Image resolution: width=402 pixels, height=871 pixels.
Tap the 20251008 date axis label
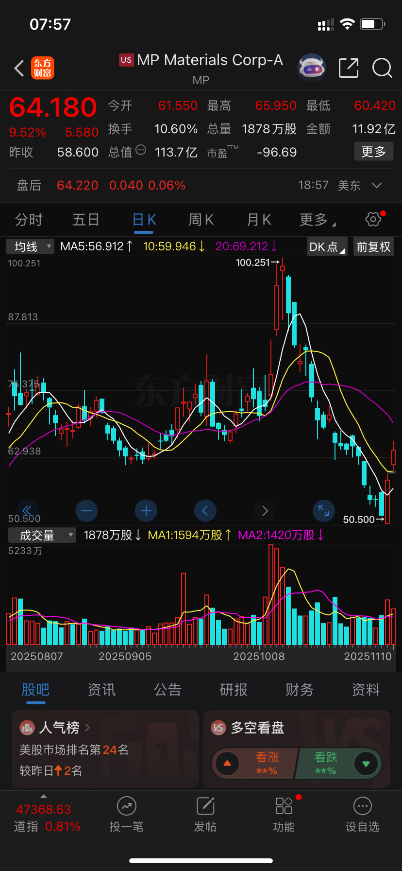click(x=259, y=656)
